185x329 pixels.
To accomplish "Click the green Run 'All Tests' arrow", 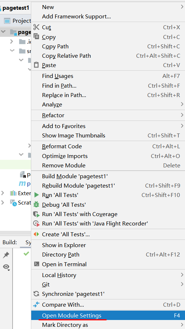I will [x=37, y=195].
